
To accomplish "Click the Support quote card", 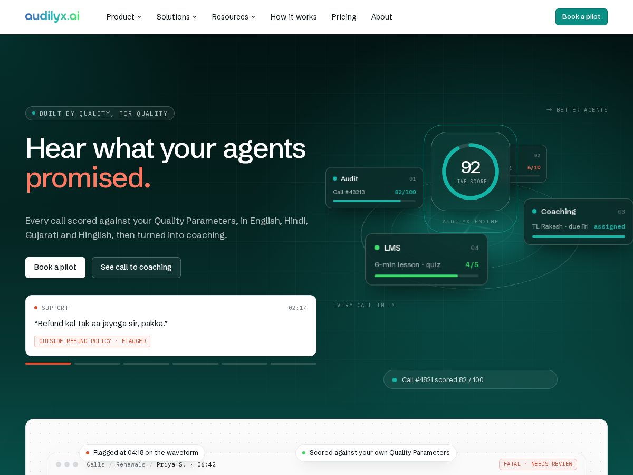I will pyautogui.click(x=171, y=326).
